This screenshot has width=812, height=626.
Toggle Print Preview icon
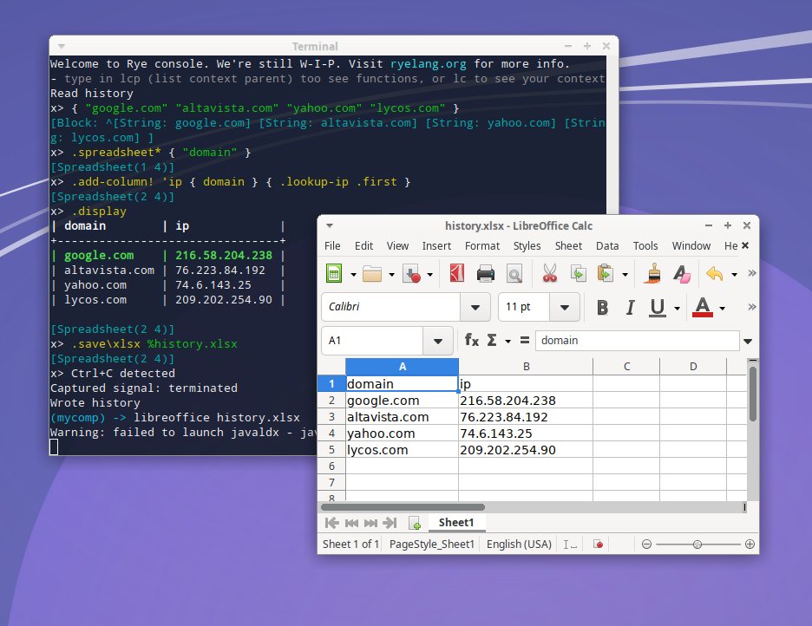click(x=514, y=274)
